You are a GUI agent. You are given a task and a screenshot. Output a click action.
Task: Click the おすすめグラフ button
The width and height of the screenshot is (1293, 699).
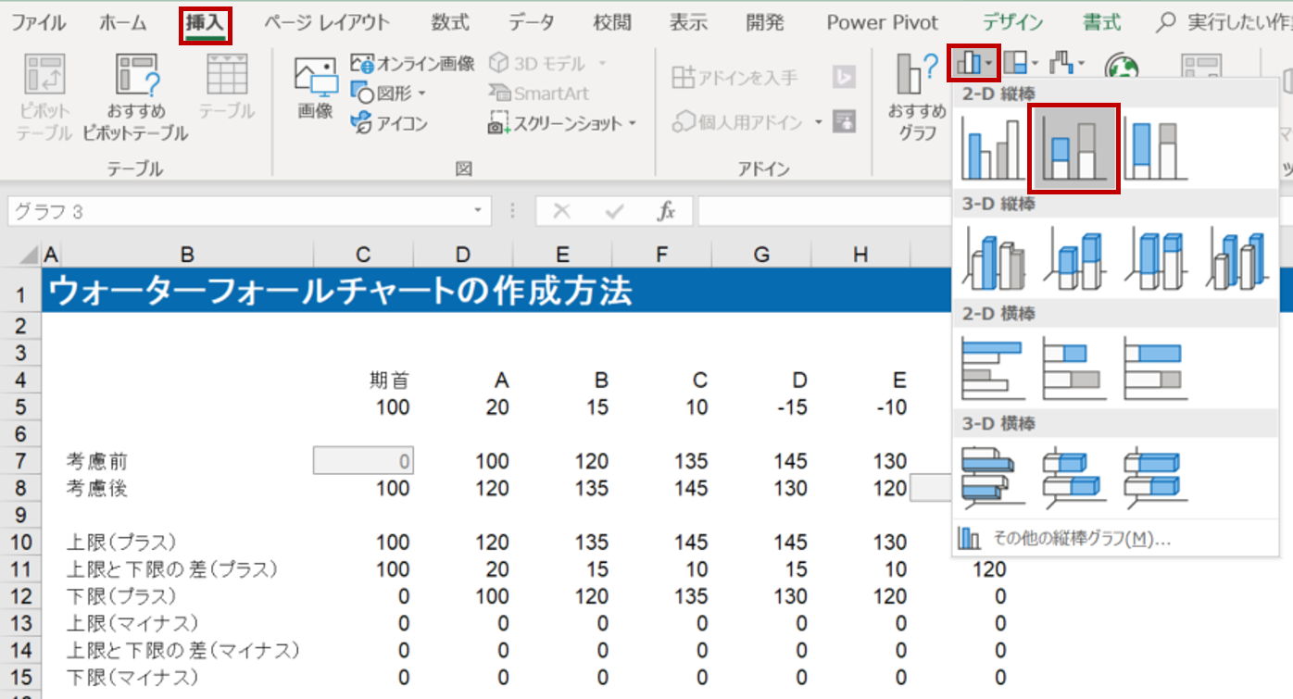[x=917, y=97]
